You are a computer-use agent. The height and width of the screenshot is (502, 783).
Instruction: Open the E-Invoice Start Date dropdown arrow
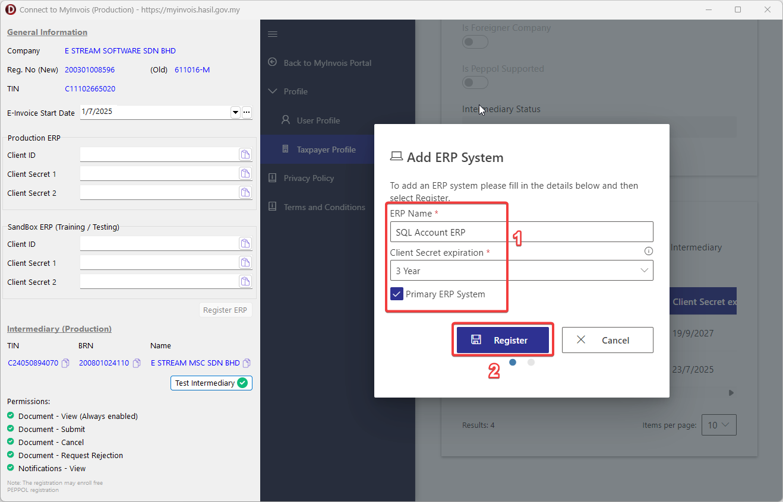(235, 112)
